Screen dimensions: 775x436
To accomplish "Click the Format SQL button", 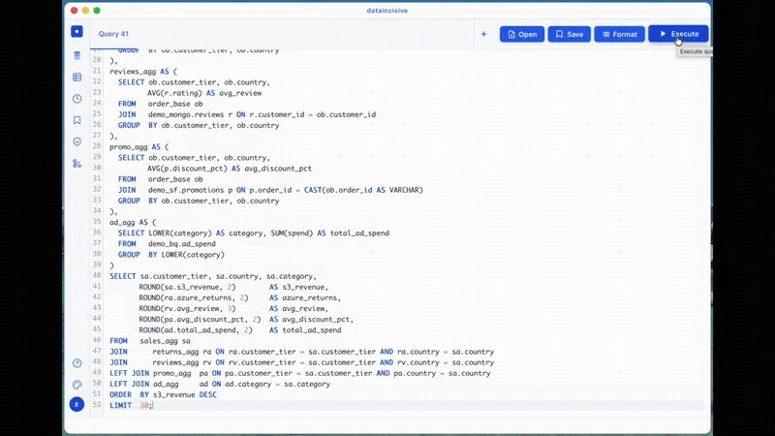I will coord(619,34).
